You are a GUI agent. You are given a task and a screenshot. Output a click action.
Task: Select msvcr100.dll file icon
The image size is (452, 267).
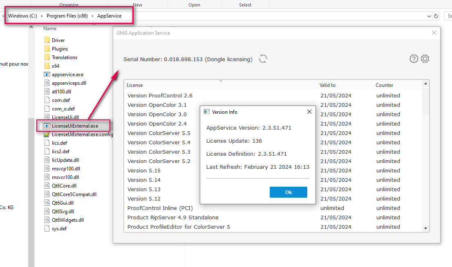pos(47,177)
